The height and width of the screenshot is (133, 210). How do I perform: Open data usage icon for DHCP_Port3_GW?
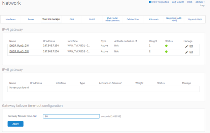[191, 52]
